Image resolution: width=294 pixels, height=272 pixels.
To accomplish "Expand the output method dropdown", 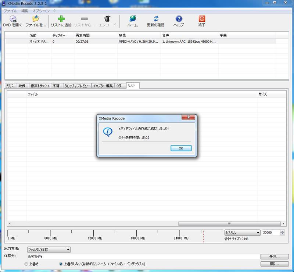I will click(49, 250).
